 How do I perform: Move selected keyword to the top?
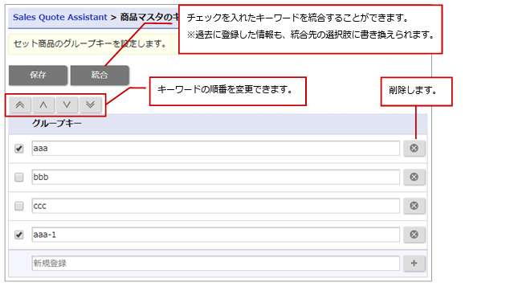click(20, 105)
